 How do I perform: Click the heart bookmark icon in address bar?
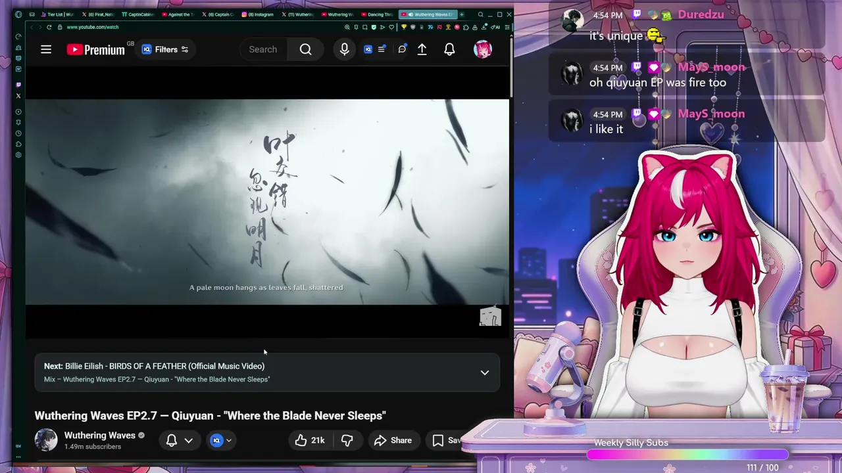coord(391,27)
